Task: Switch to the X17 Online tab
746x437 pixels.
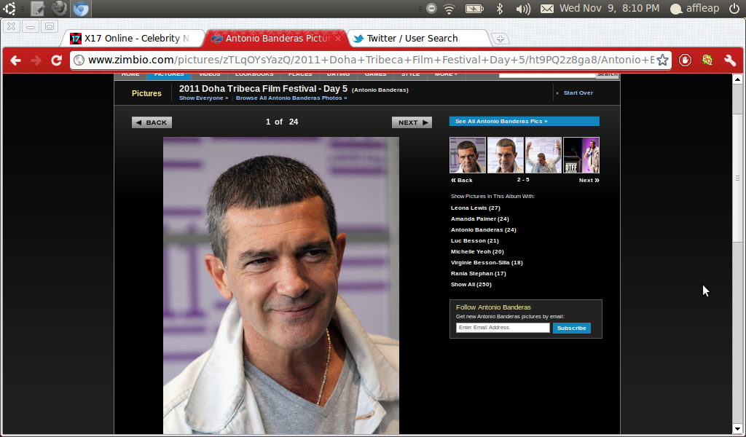Action: point(134,39)
